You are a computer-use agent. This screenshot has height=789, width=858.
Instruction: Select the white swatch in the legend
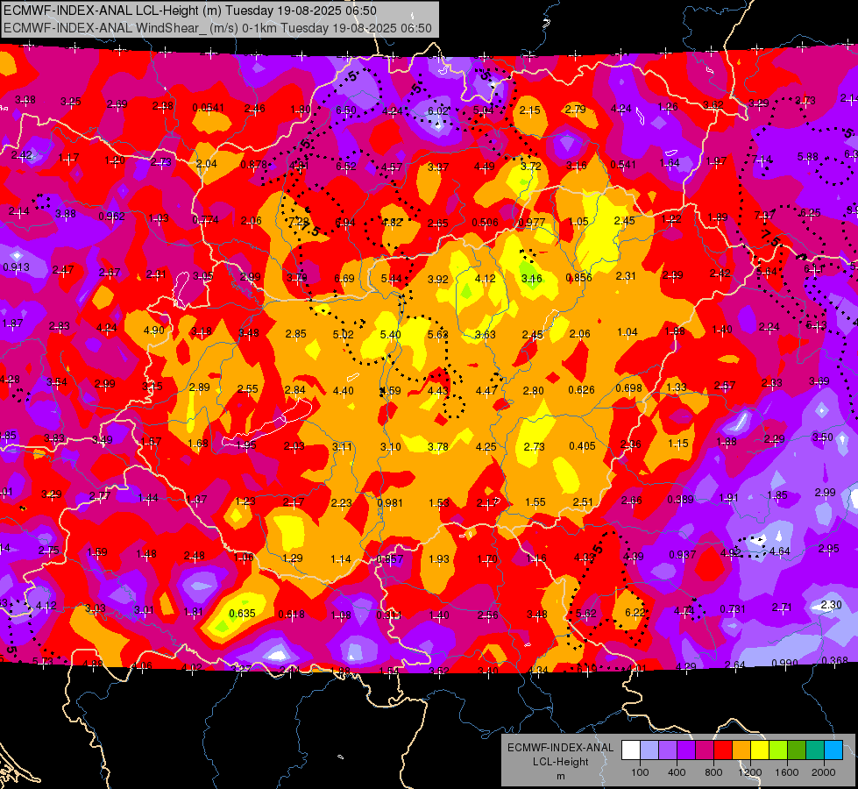coord(630,750)
